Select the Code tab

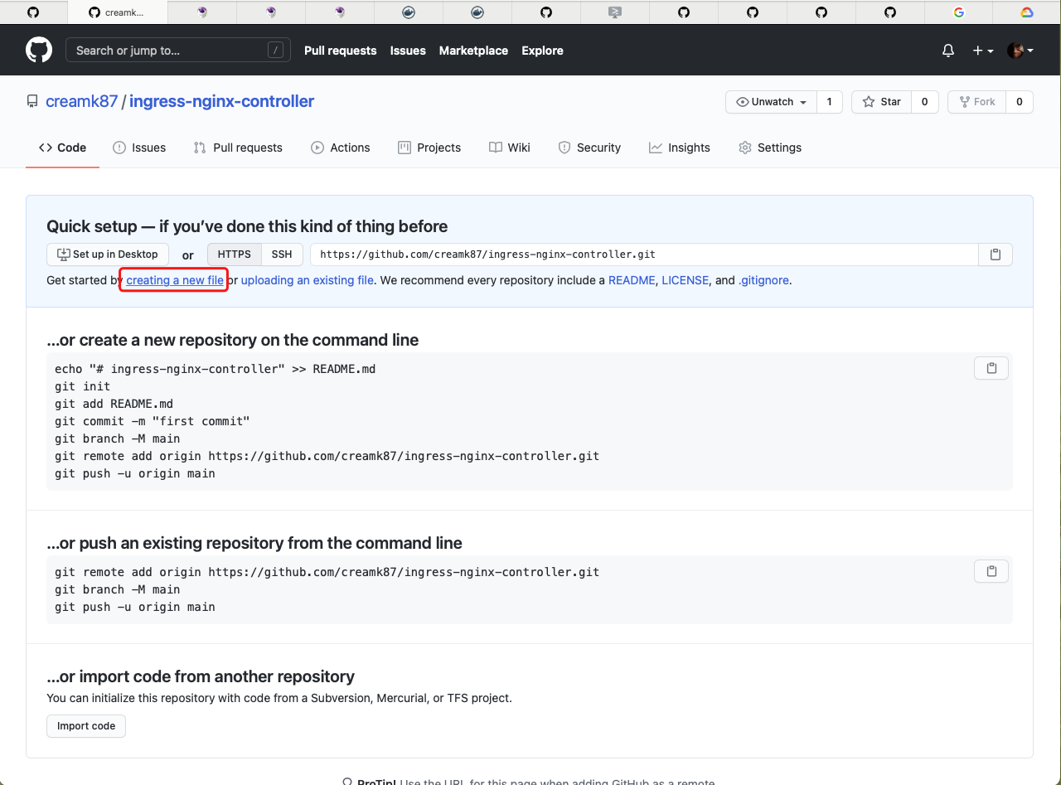[x=62, y=148]
